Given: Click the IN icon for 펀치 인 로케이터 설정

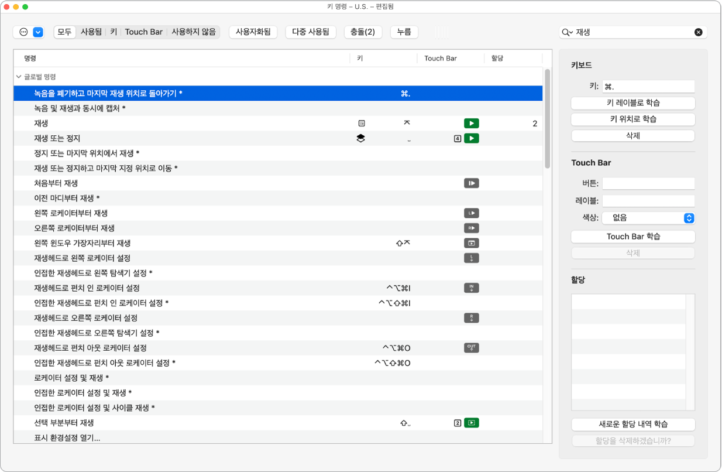Looking at the screenshot, I should click(472, 288).
